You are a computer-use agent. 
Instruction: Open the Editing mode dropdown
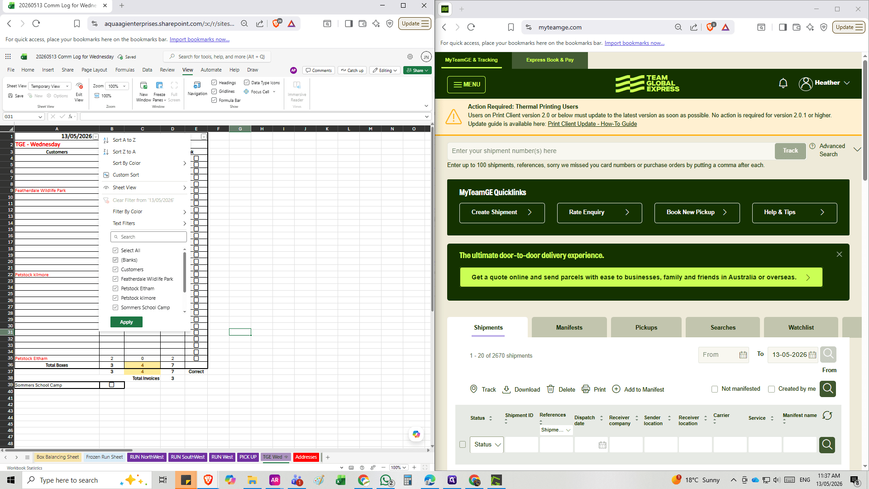pyautogui.click(x=385, y=70)
